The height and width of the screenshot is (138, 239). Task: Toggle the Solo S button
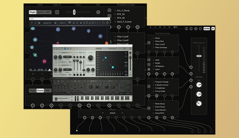[x=98, y=12]
